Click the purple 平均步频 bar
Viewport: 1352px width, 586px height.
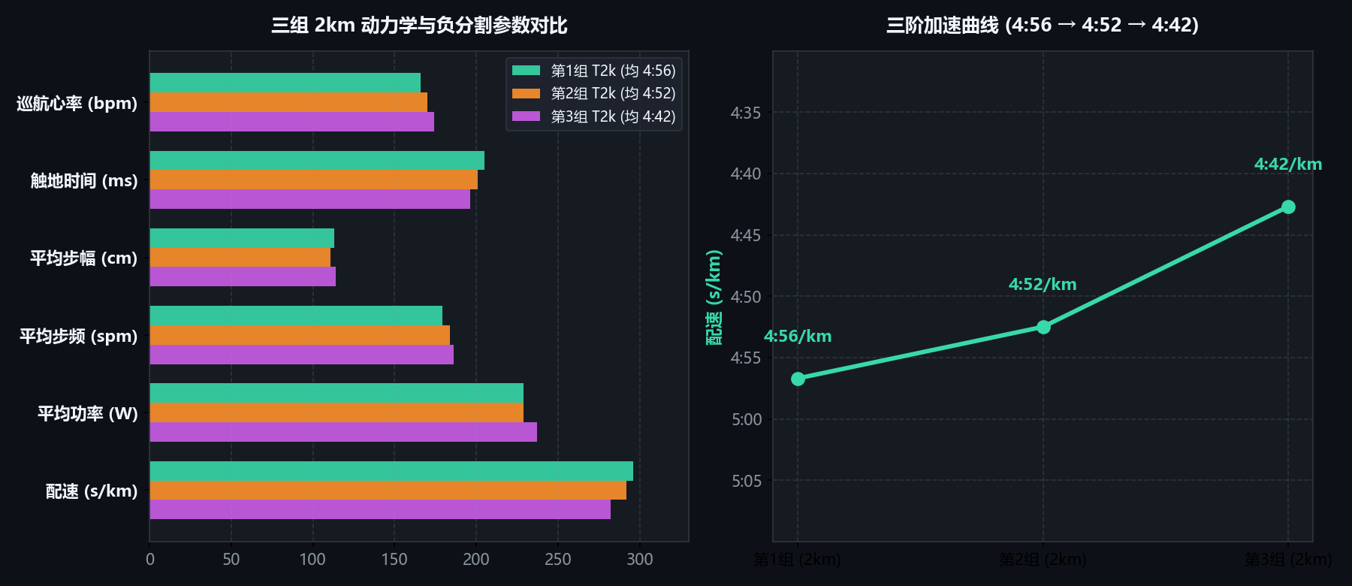[x=302, y=355]
